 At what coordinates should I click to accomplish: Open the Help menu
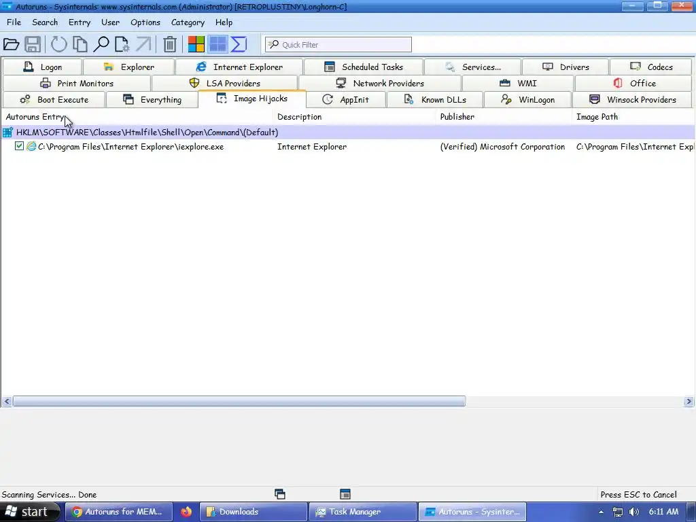224,22
